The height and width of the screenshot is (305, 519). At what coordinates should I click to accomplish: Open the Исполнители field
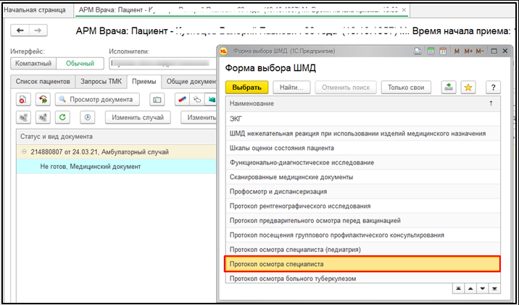[159, 64]
